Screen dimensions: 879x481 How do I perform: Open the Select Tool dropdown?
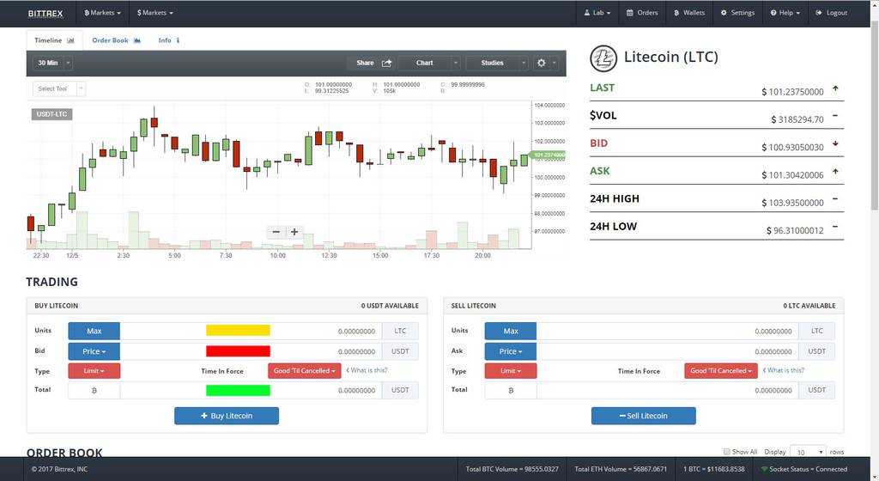click(x=59, y=88)
